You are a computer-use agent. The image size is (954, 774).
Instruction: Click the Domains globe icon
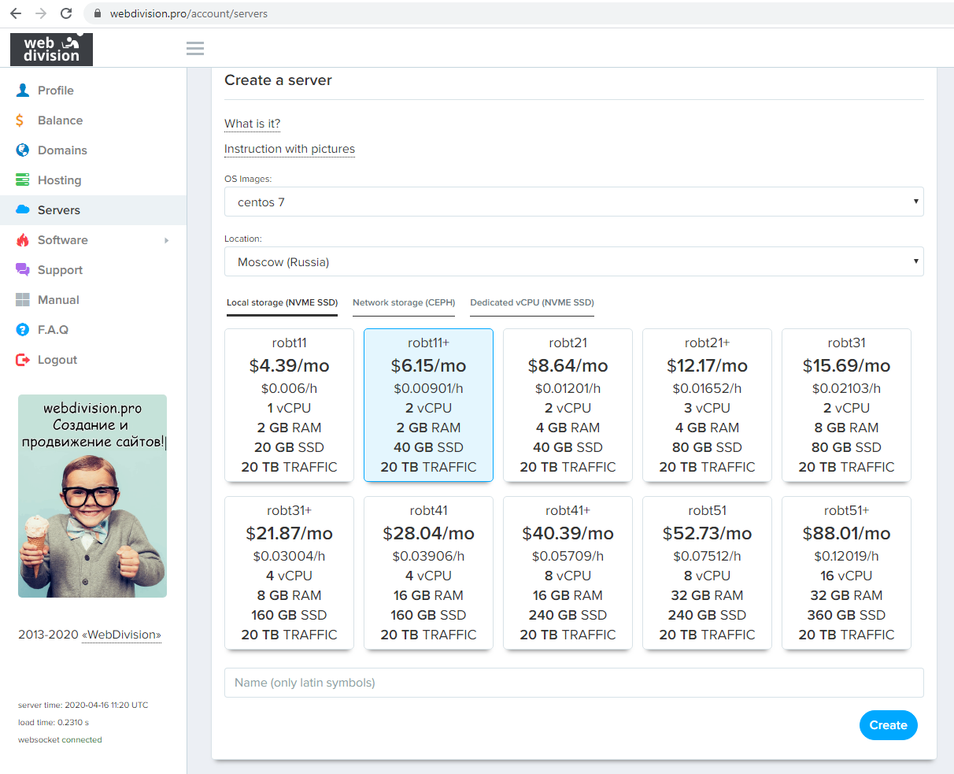point(23,150)
